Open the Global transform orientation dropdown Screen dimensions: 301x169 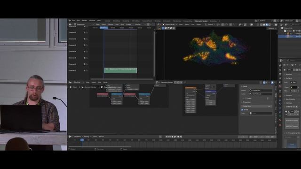pos(210,24)
